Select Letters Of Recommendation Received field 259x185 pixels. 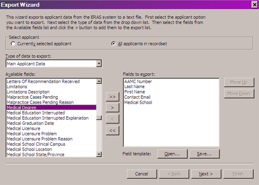click(x=43, y=81)
